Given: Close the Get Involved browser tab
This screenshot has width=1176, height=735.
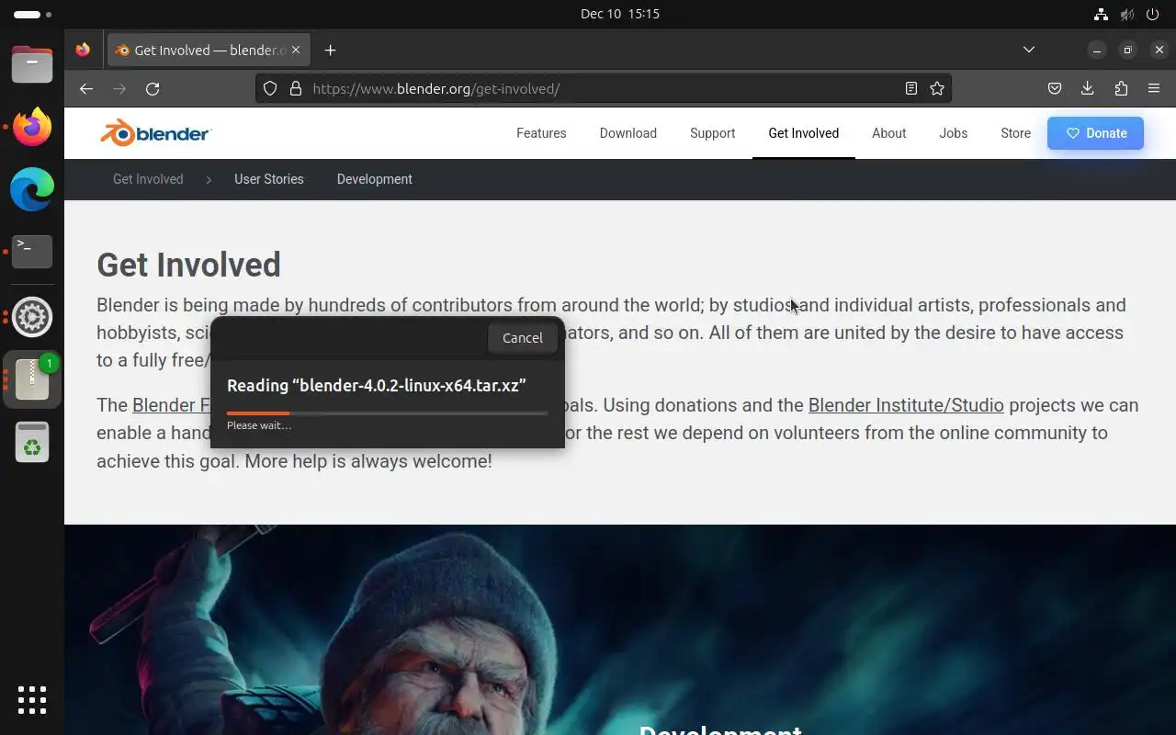Looking at the screenshot, I should point(296,50).
